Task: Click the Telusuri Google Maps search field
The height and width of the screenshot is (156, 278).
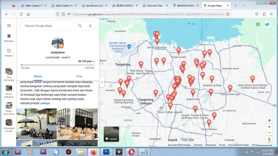Action: (50, 26)
